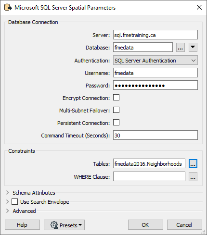Open the WHERE Clause editor ellipsis button

(193, 177)
